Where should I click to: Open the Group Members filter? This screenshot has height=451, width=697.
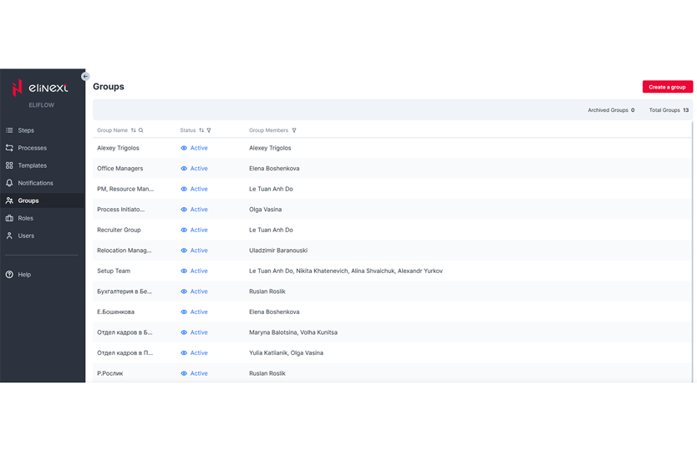click(x=294, y=130)
